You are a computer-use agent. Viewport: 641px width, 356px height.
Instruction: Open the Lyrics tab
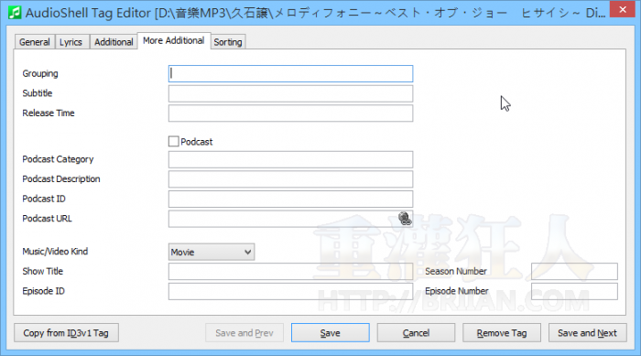[71, 42]
